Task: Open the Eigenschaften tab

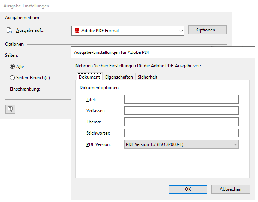Action: 119,77
